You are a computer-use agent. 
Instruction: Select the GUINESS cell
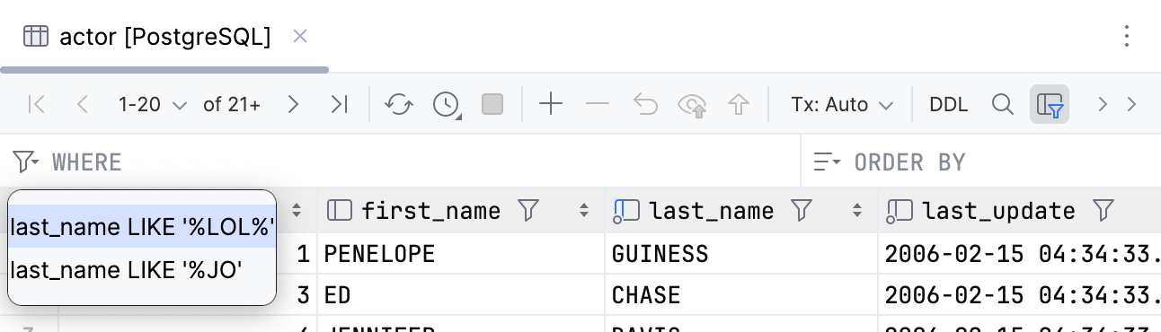coord(741,254)
